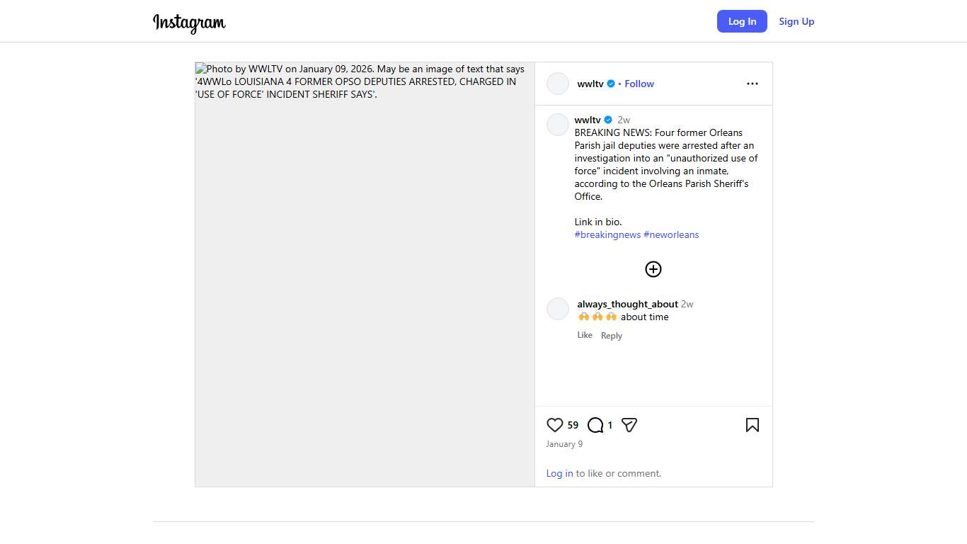Click the 'Log in' to like or comment link
The height and width of the screenshot is (544, 967).
559,473
